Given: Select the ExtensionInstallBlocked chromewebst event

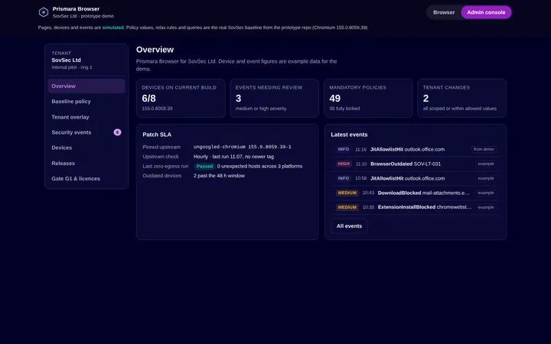Looking at the screenshot, I should 416,207.
